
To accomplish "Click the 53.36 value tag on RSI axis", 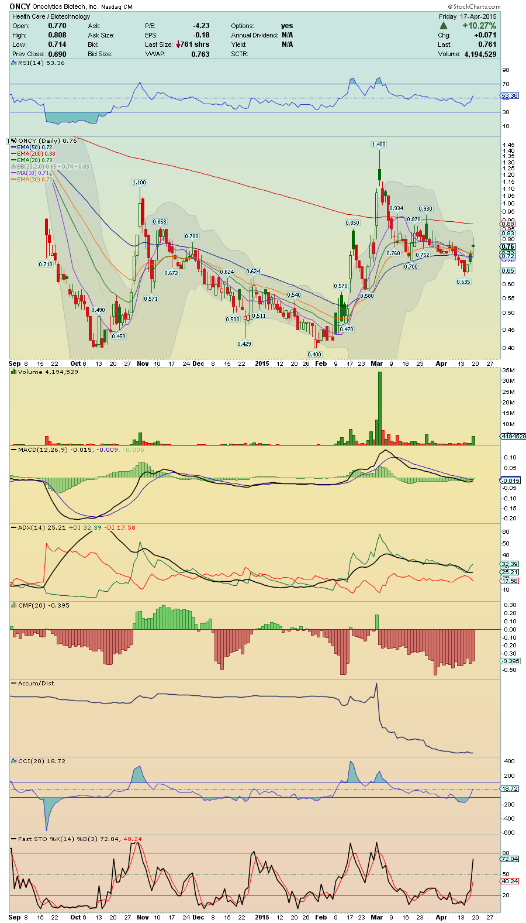I will point(510,96).
